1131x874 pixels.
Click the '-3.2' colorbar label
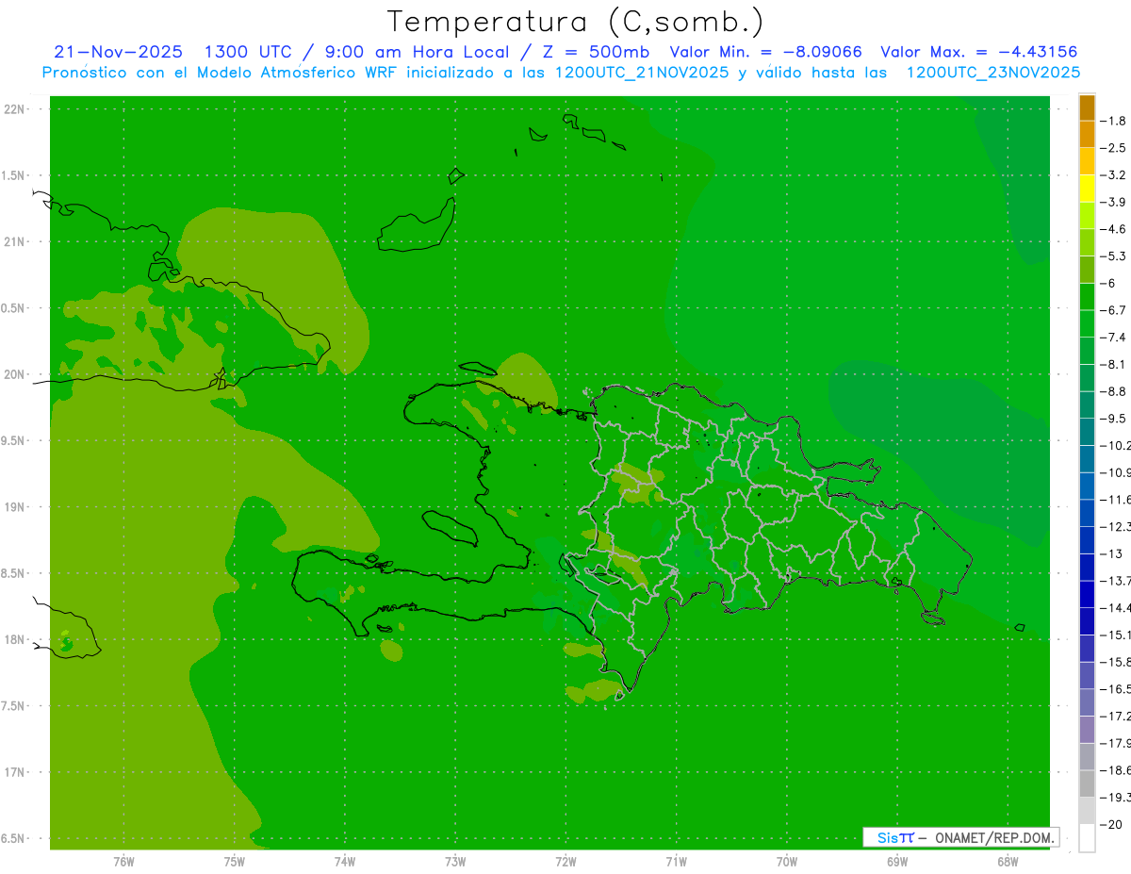pyautogui.click(x=1114, y=175)
